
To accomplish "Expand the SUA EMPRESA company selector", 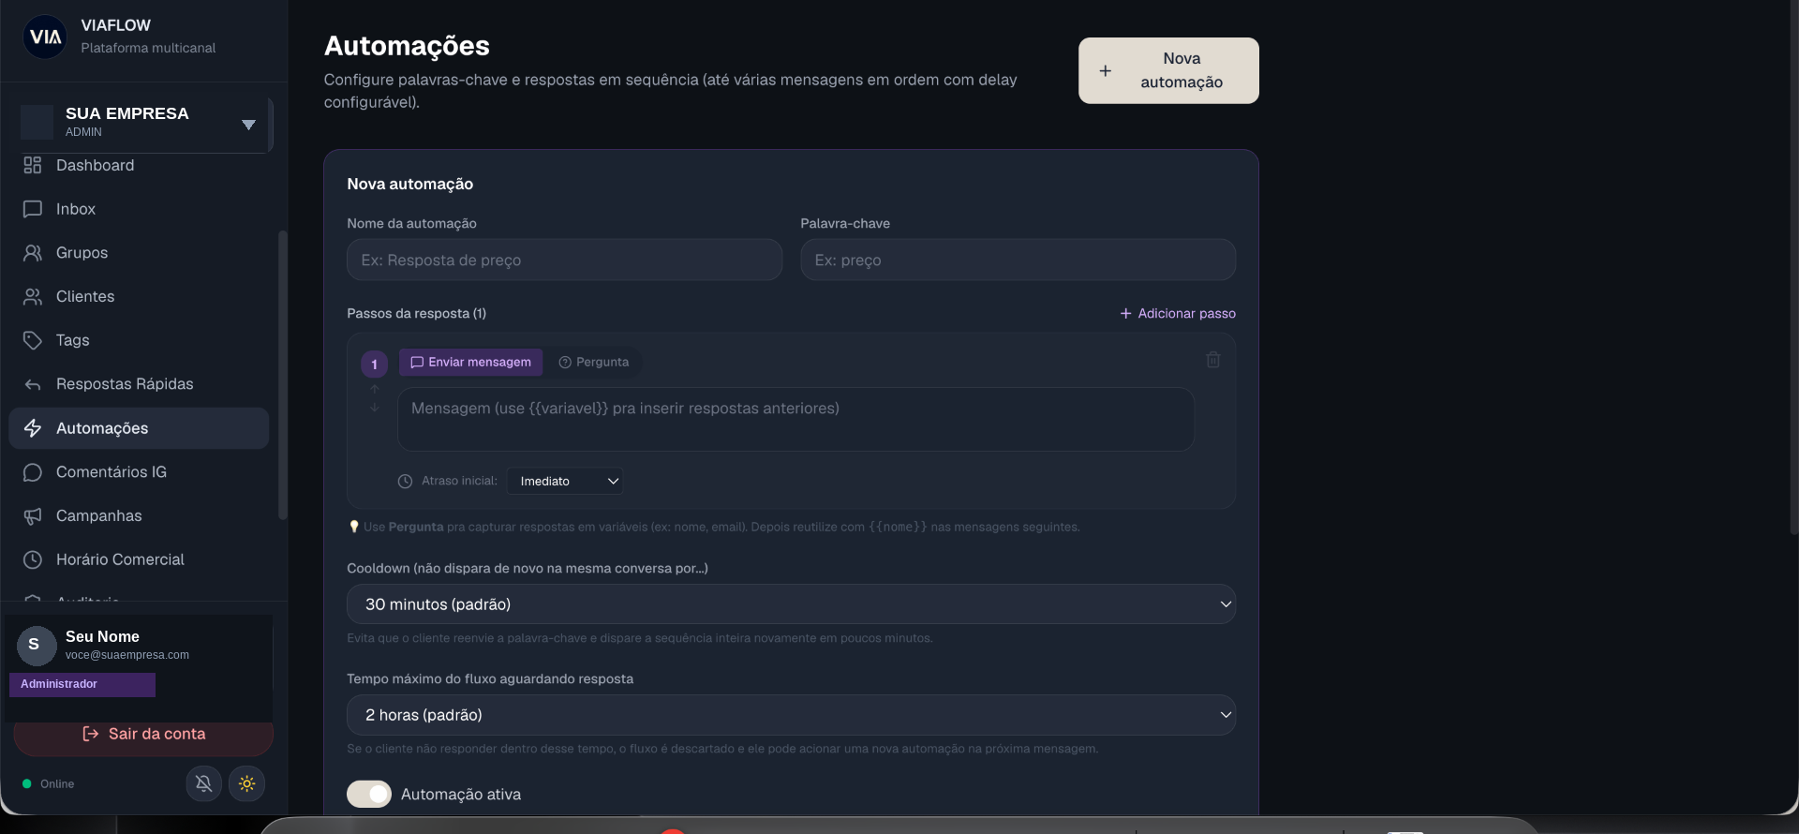I will [x=144, y=123].
